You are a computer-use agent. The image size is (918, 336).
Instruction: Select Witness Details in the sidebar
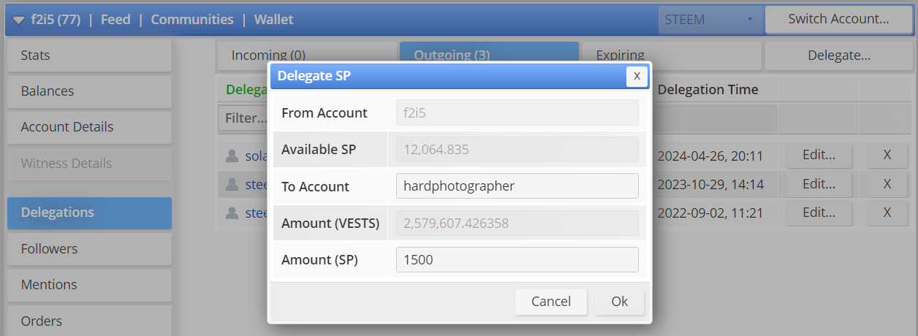[89, 163]
